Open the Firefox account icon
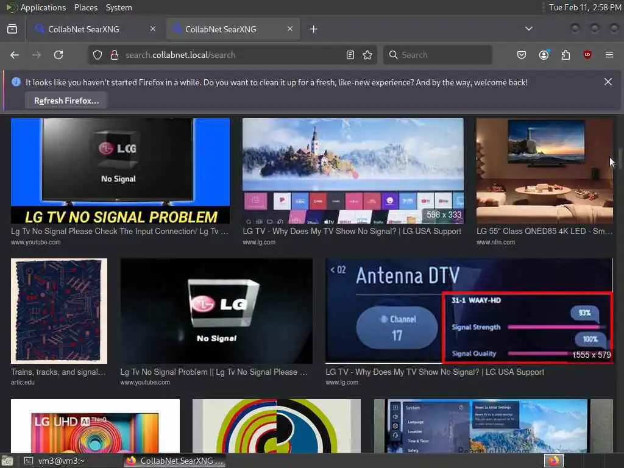Viewport: 624px width, 468px height. [x=544, y=55]
